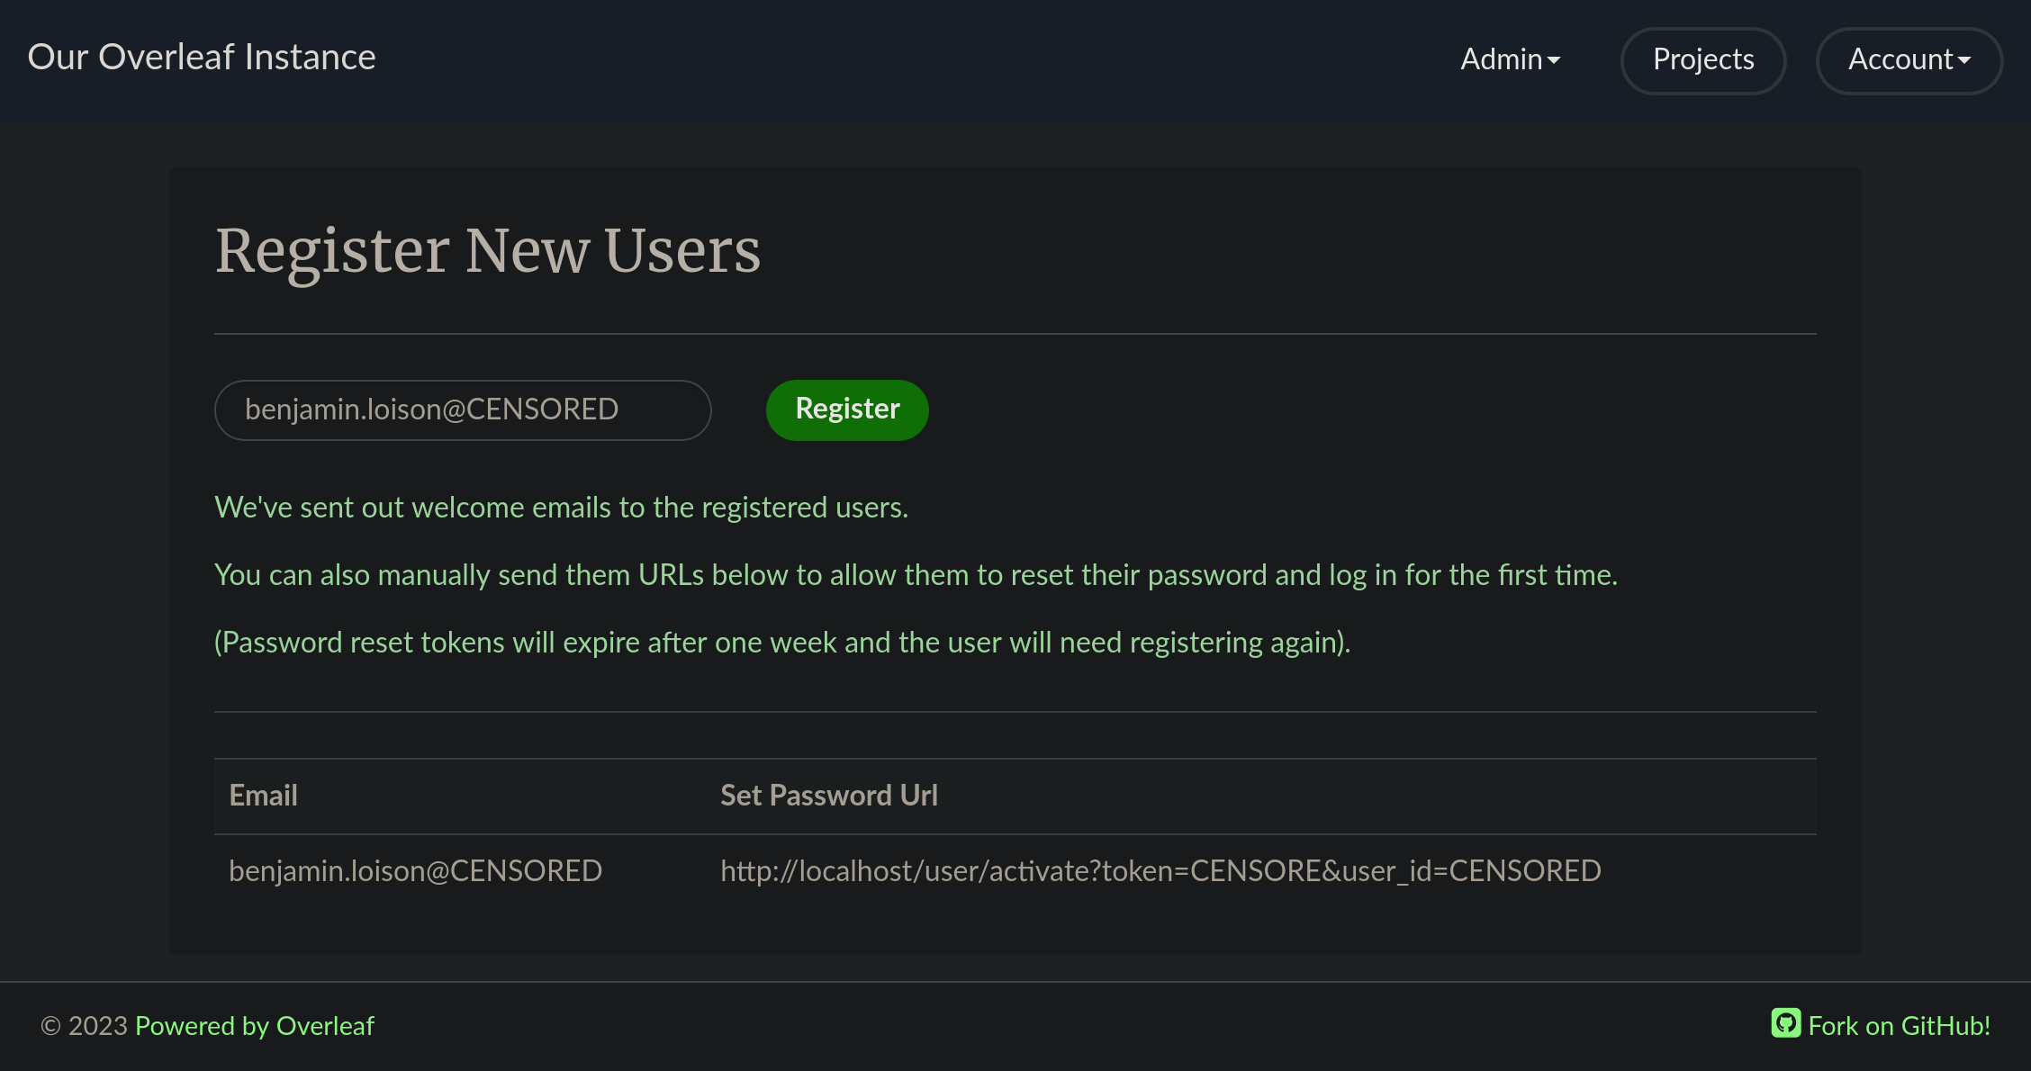Click the password reset tokens expiry note

click(782, 643)
